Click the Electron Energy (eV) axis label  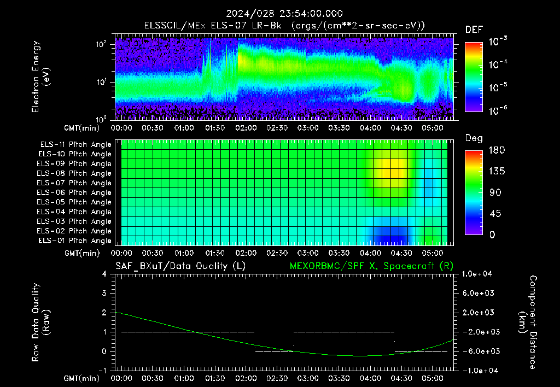point(40,77)
